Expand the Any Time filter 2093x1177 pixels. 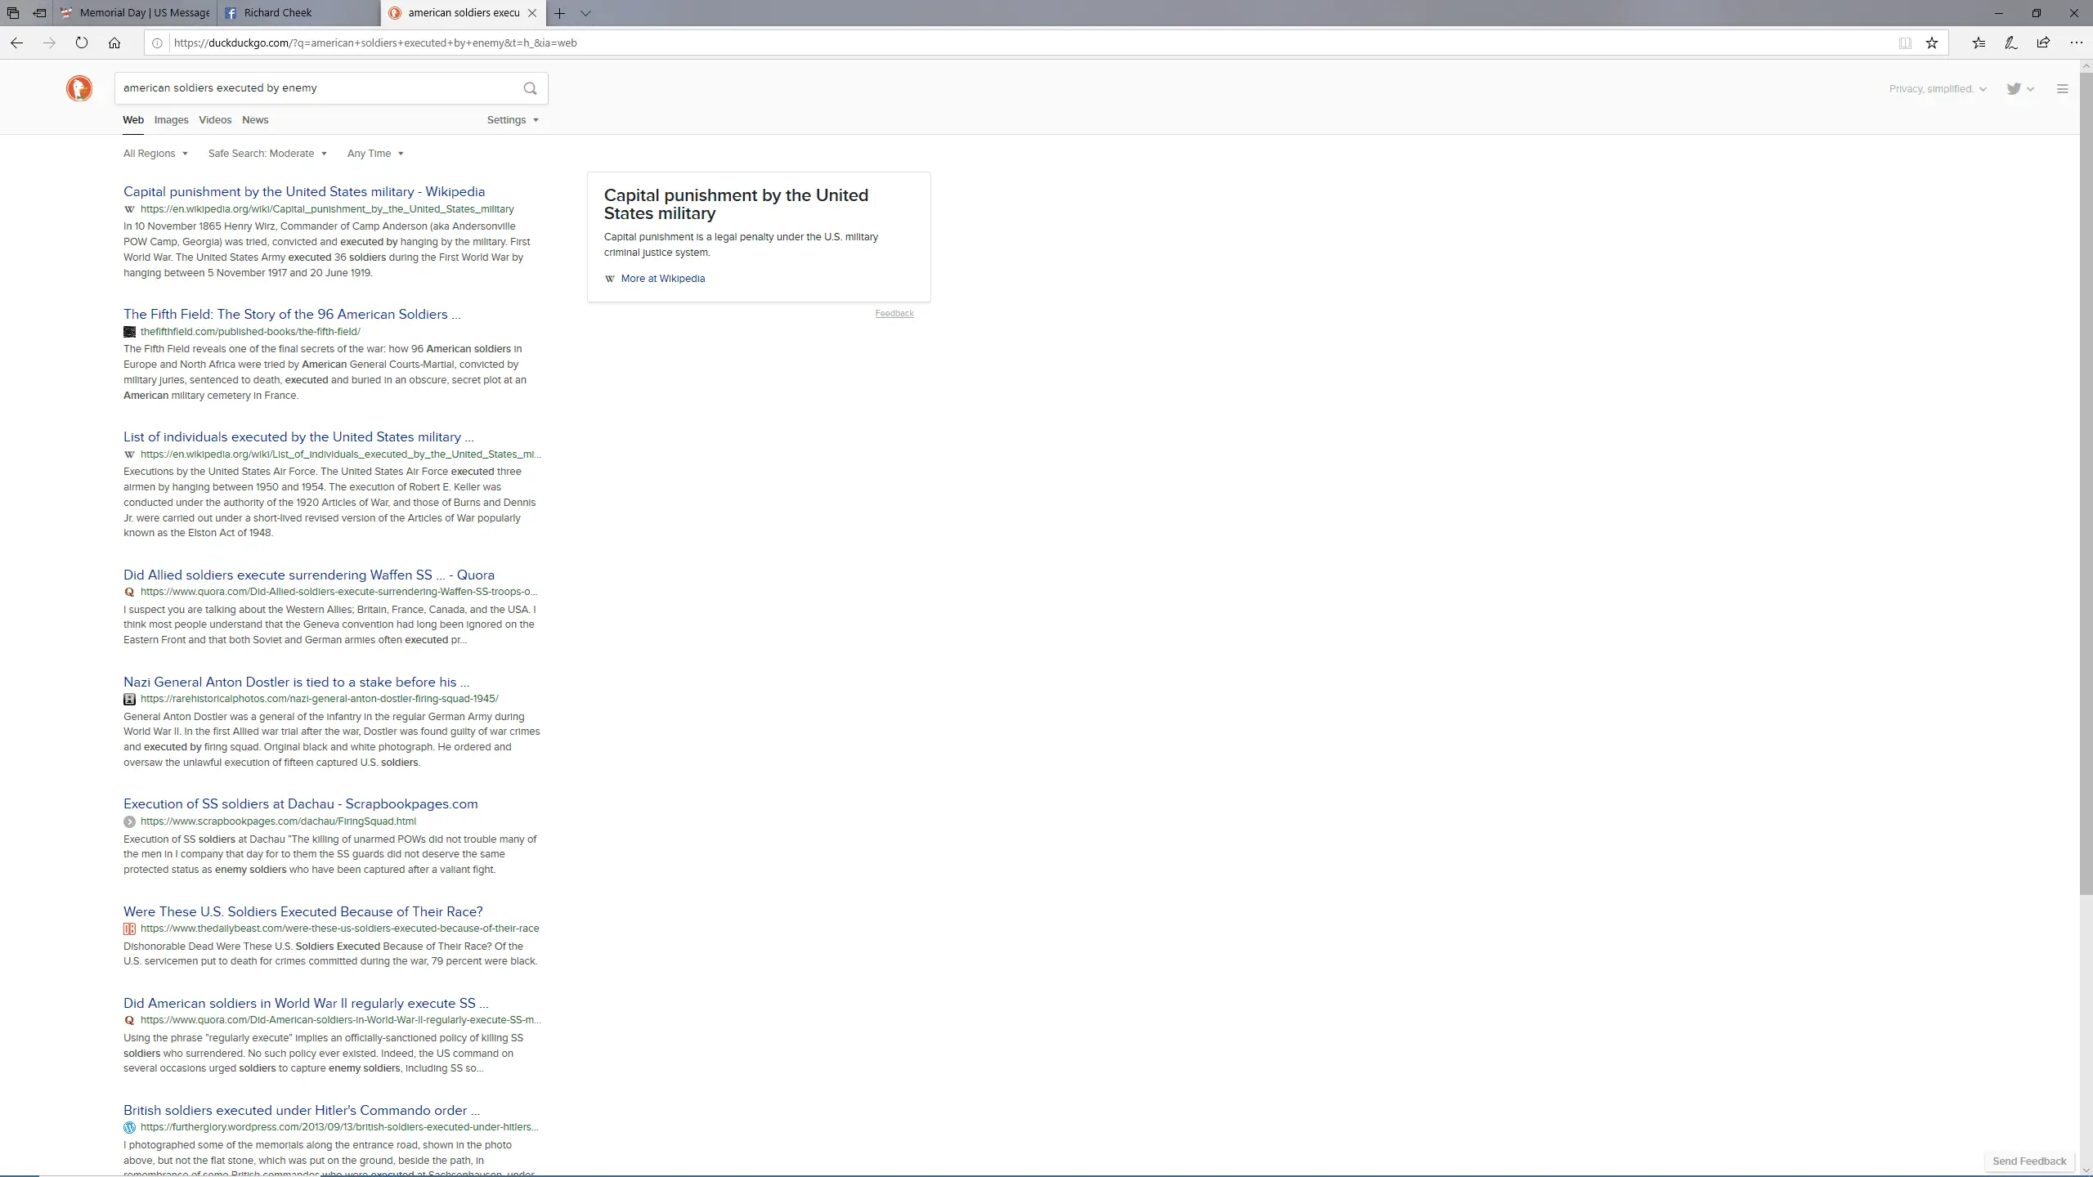375,154
